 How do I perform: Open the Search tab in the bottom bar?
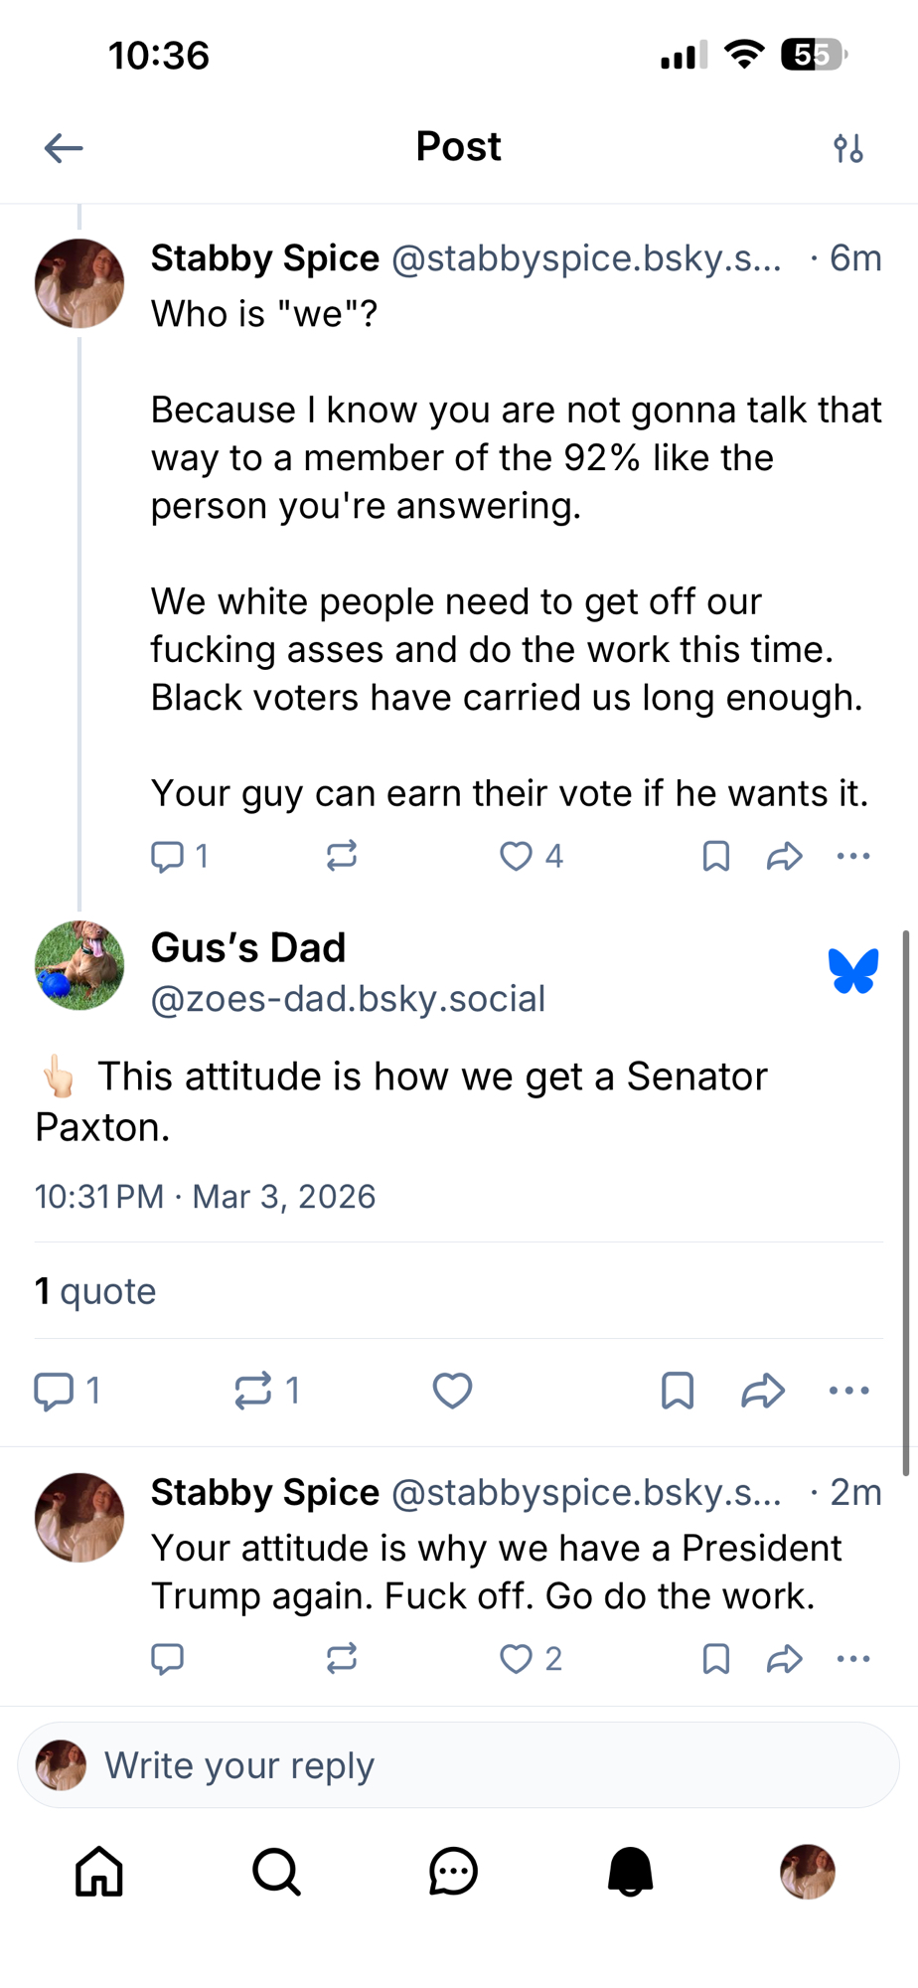[x=276, y=1872]
